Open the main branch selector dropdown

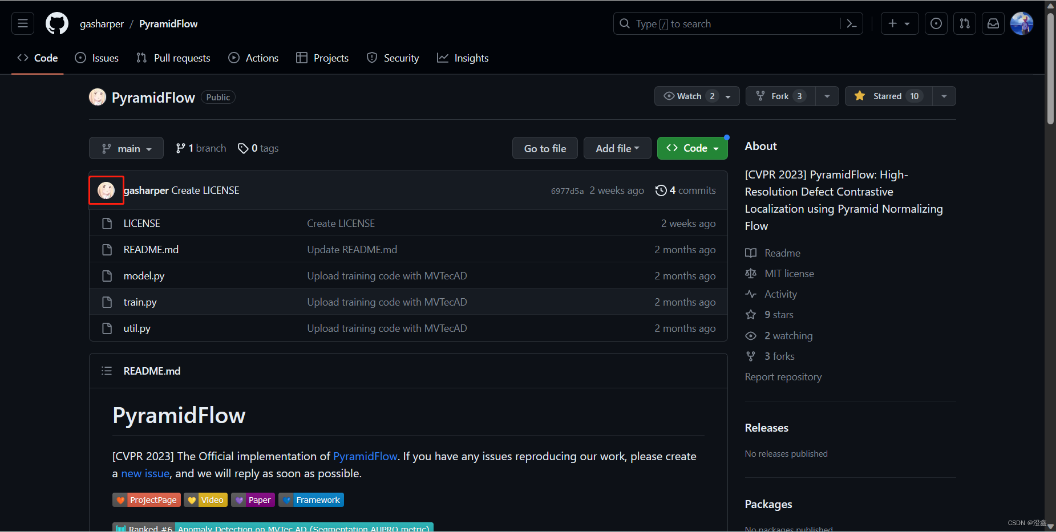[x=126, y=148]
